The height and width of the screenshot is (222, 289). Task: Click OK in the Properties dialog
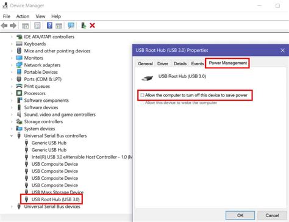point(240,215)
